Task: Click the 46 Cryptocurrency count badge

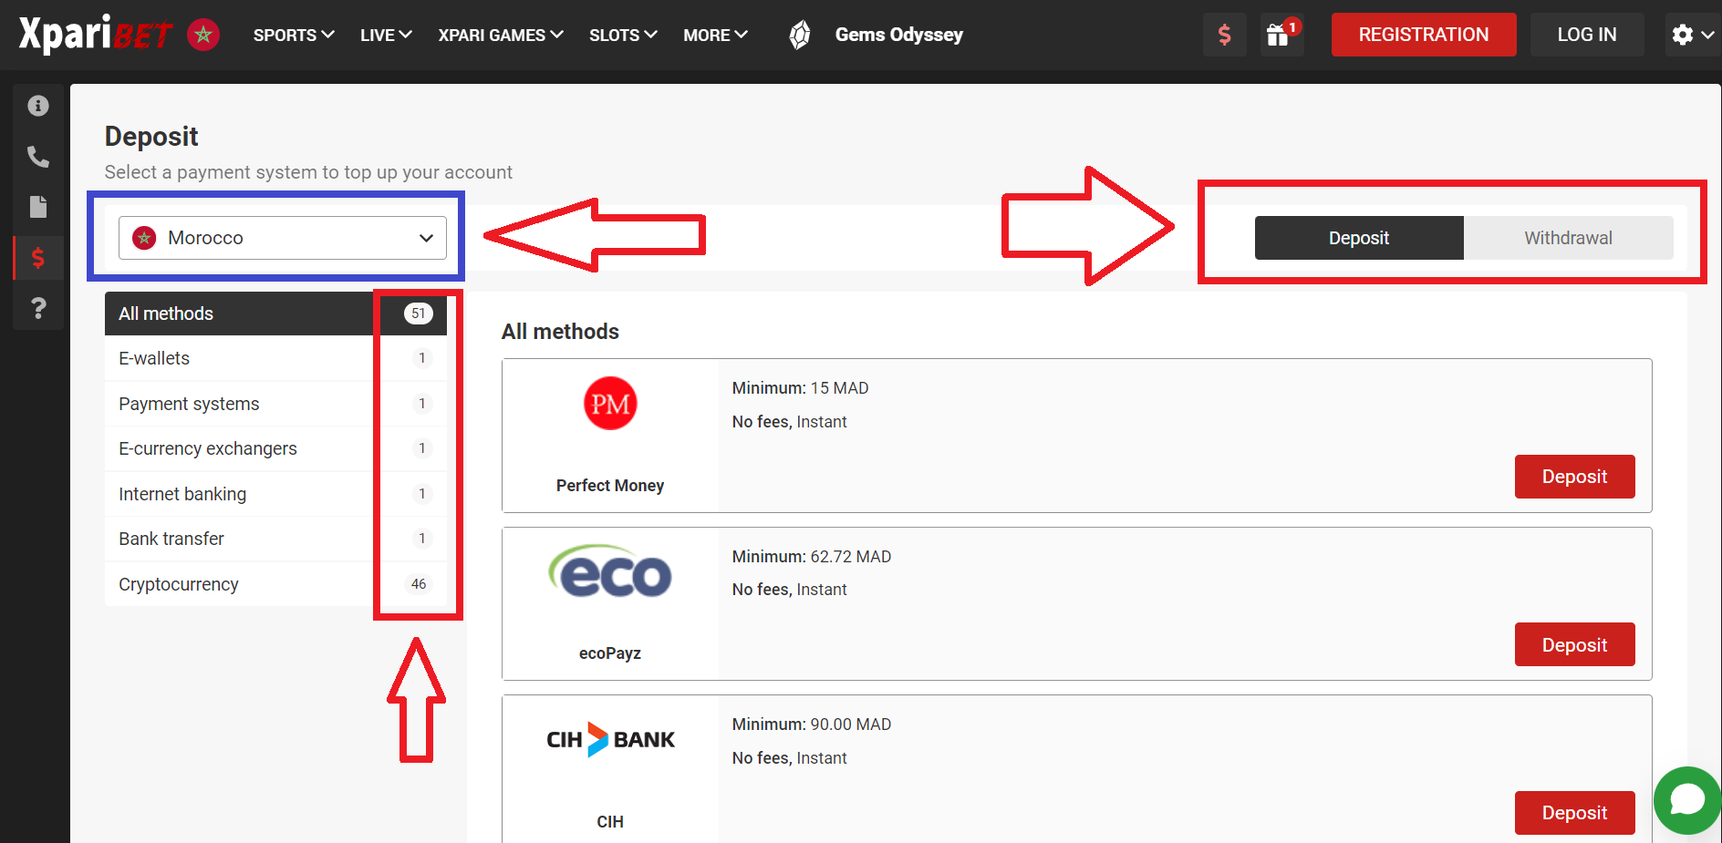Action: (419, 584)
